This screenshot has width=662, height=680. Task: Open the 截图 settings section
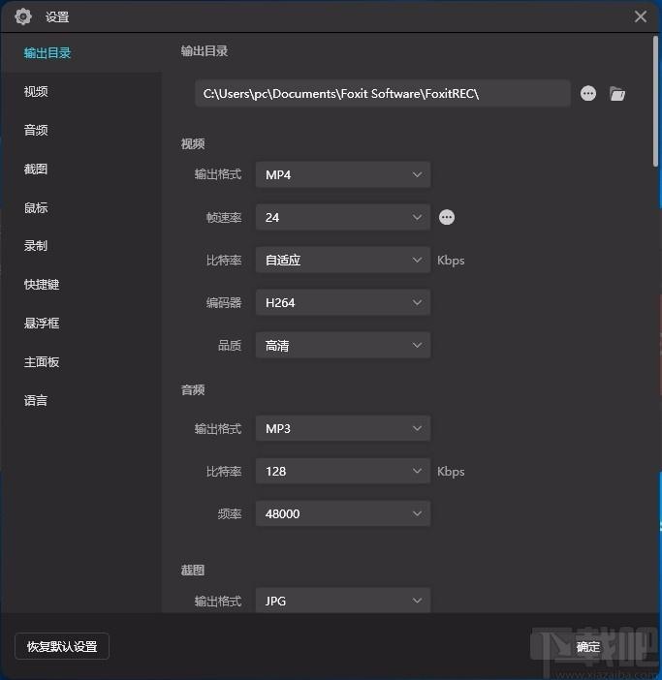36,169
